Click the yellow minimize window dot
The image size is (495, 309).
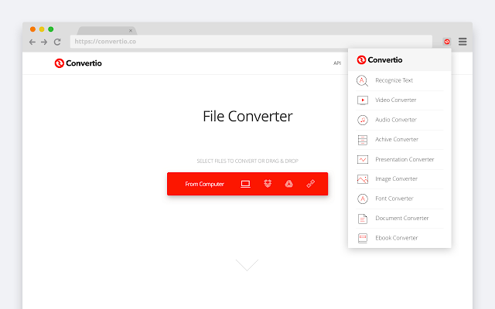point(42,29)
